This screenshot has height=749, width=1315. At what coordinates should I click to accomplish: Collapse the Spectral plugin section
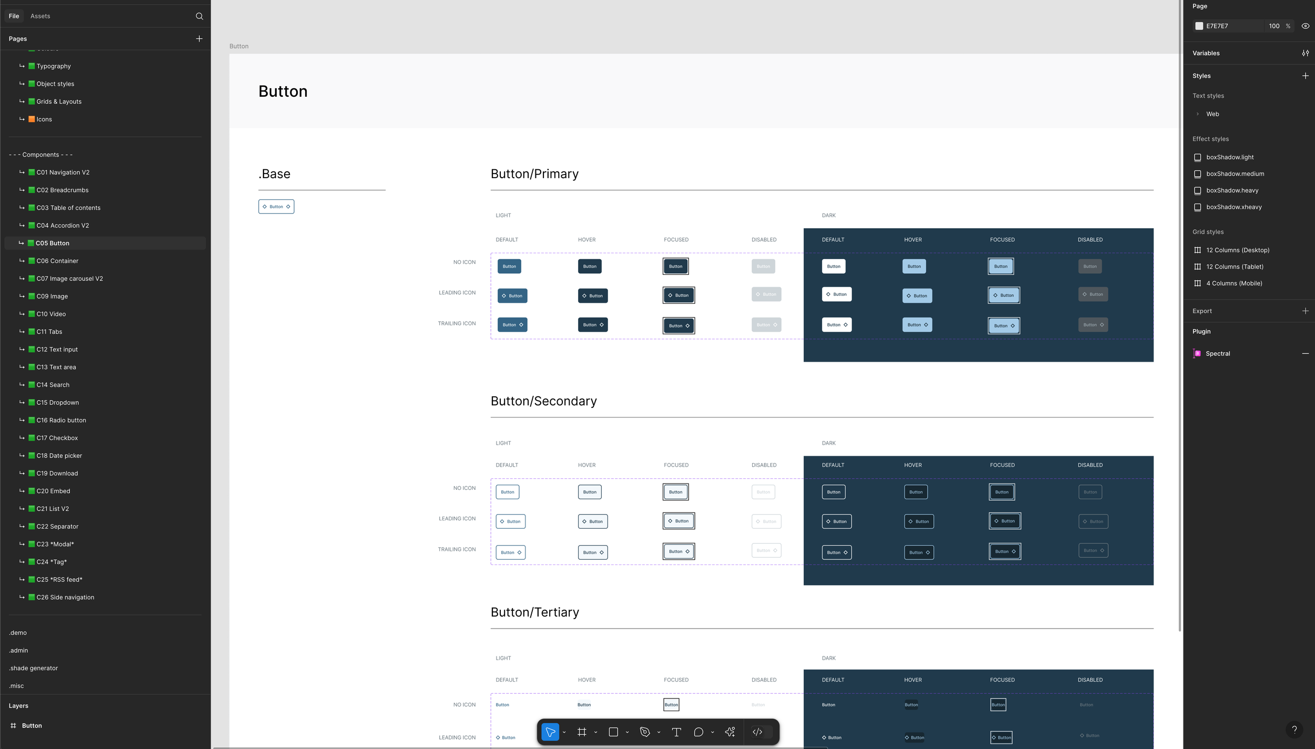point(1305,354)
